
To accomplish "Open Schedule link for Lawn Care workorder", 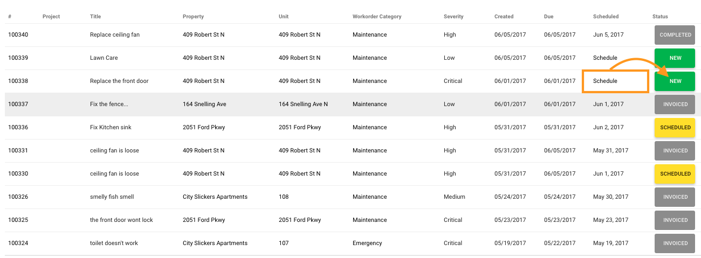I will coord(605,58).
